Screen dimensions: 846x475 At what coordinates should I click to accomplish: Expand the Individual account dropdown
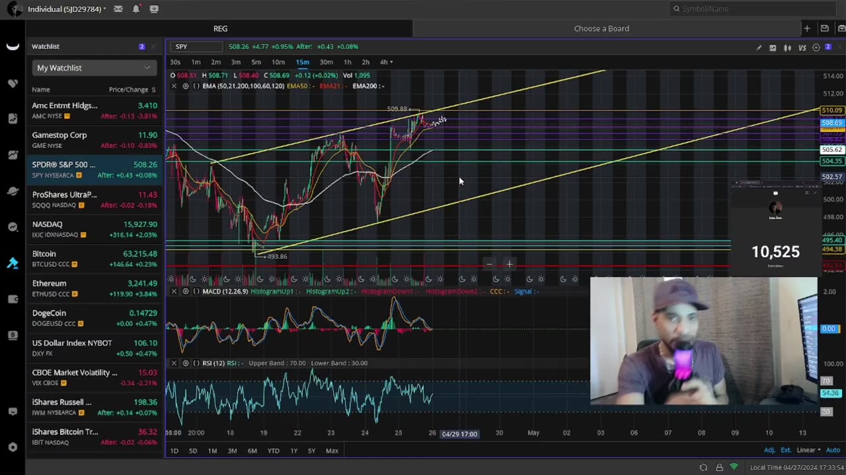67,9
